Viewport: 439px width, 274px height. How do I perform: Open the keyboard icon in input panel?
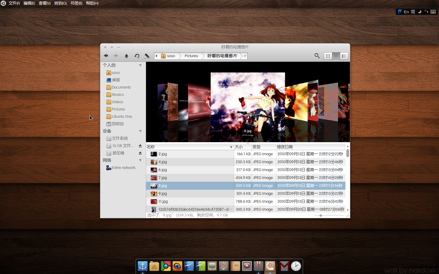pyautogui.click(x=433, y=12)
